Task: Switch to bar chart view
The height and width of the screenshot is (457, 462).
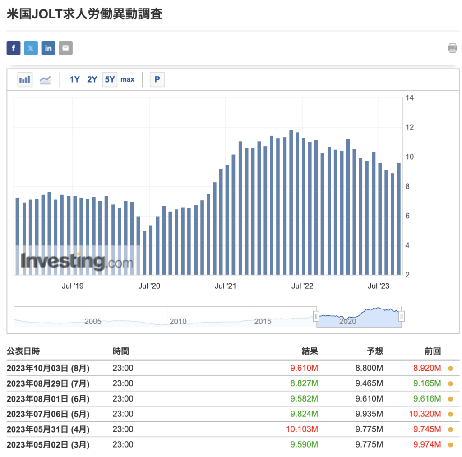Action: click(x=25, y=79)
